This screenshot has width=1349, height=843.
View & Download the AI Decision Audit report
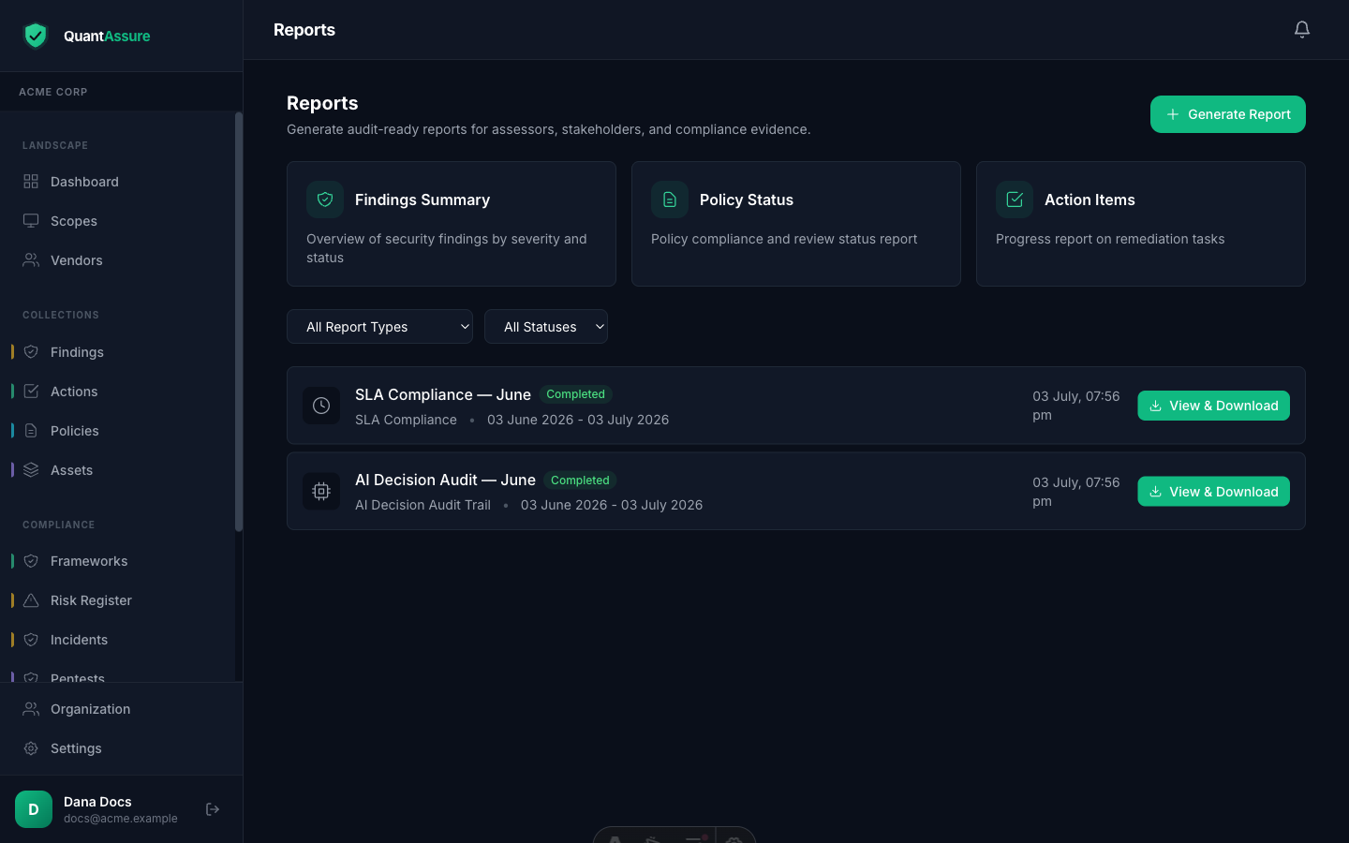[1214, 492]
